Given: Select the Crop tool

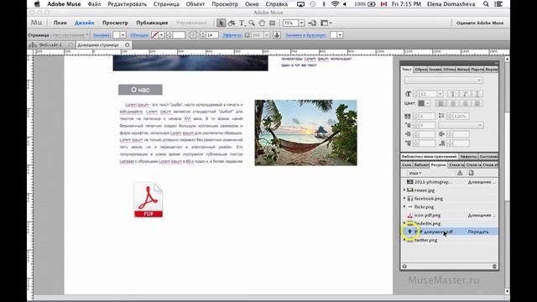Looking at the screenshot, I should pyautogui.click(x=232, y=23).
